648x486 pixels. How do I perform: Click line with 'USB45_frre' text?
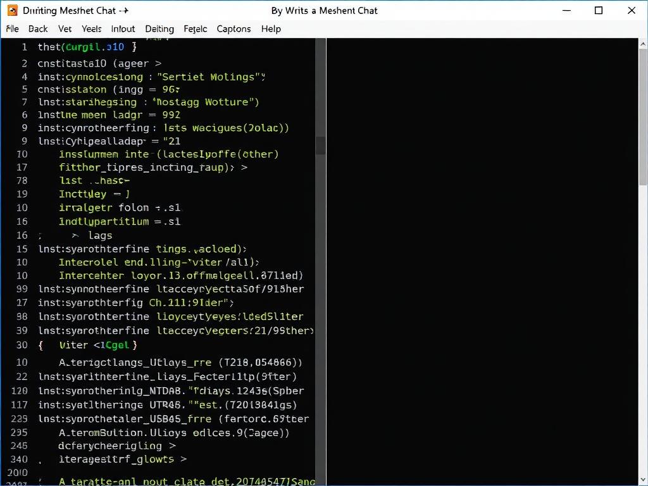pyautogui.click(x=173, y=419)
